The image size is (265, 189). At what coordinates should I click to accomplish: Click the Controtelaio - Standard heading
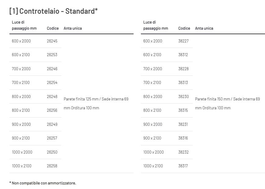coord(53,11)
